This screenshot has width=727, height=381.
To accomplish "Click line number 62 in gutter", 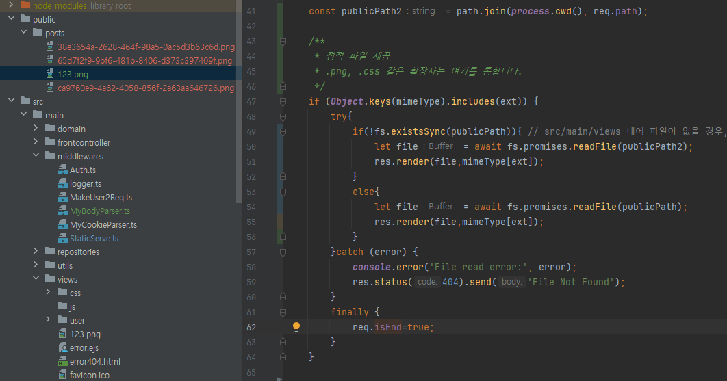I will (x=251, y=327).
